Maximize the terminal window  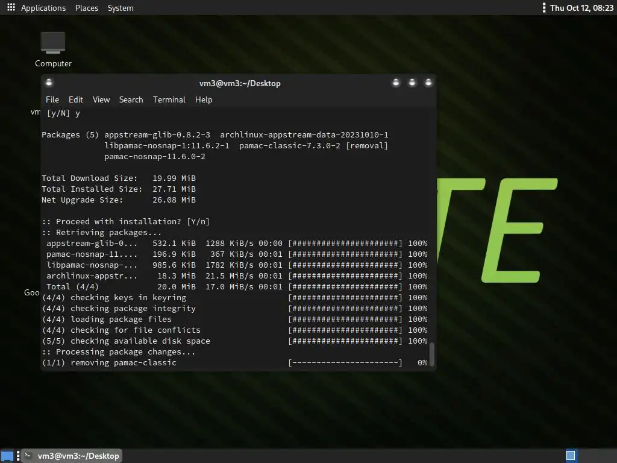(412, 83)
